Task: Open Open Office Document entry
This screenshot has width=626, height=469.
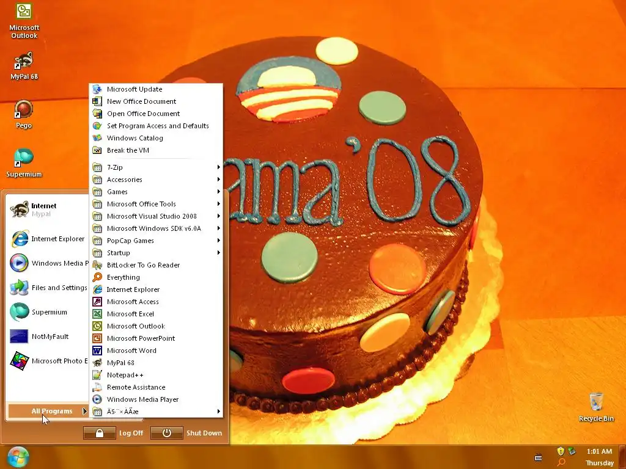Action: coord(156,114)
